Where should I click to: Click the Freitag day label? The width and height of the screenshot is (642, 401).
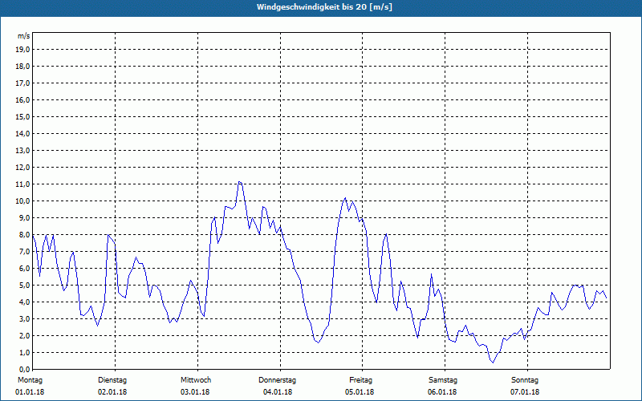(360, 380)
